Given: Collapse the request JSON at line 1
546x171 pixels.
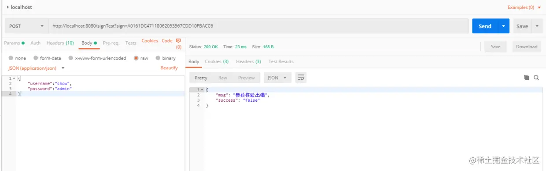Looking at the screenshot, I should point(14,78).
